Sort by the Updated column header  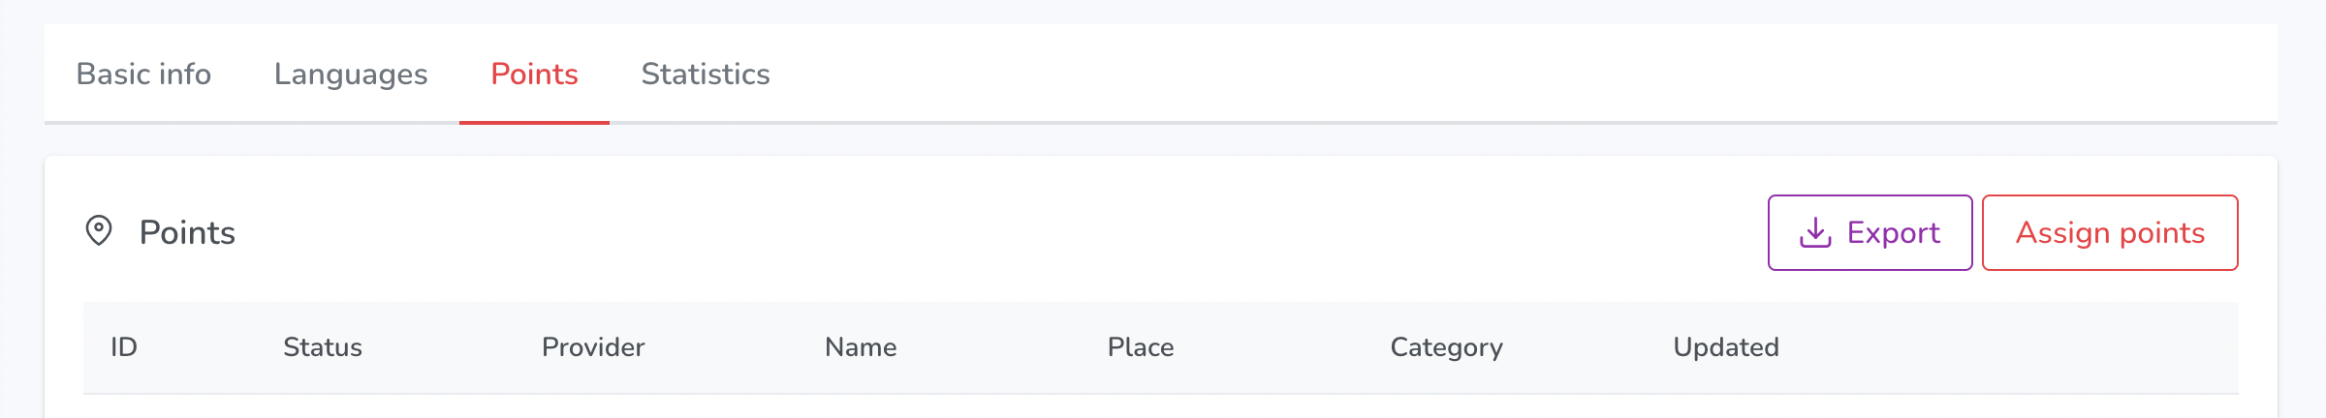pyautogui.click(x=1726, y=347)
